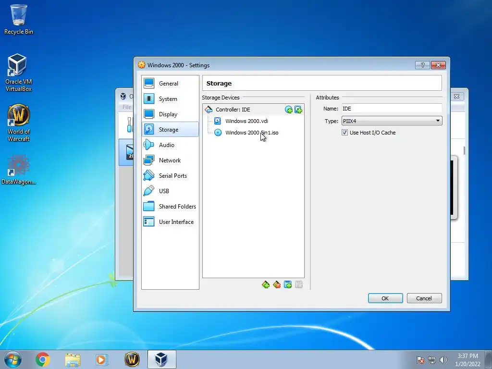Open the User Interface settings category
The image size is (492, 369).
[170, 222]
